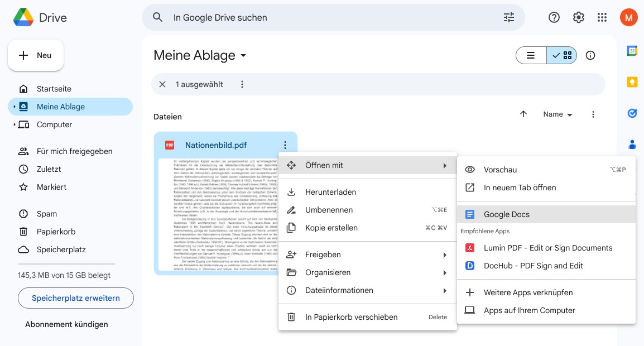
Task: Open Für mich freigegeben in sidebar
Action: point(70,151)
